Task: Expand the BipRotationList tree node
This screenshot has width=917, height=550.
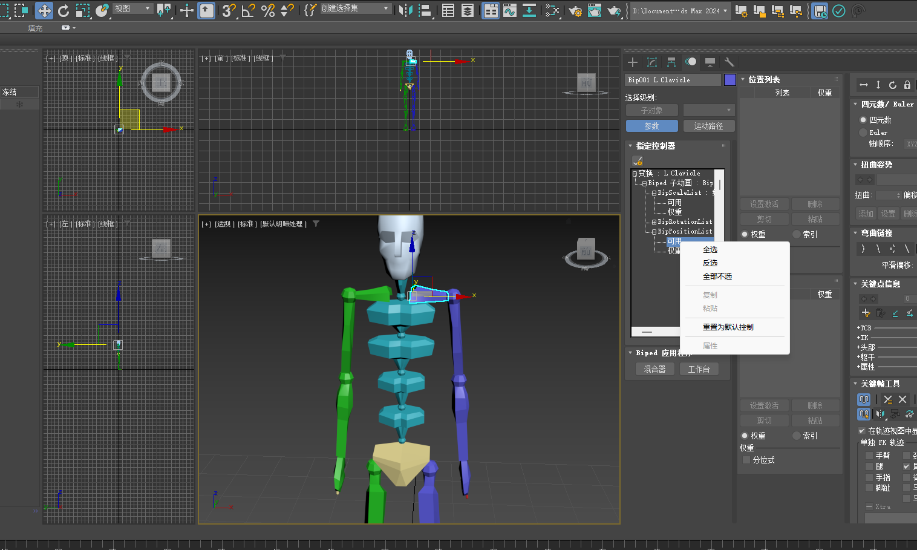Action: pyautogui.click(x=654, y=222)
